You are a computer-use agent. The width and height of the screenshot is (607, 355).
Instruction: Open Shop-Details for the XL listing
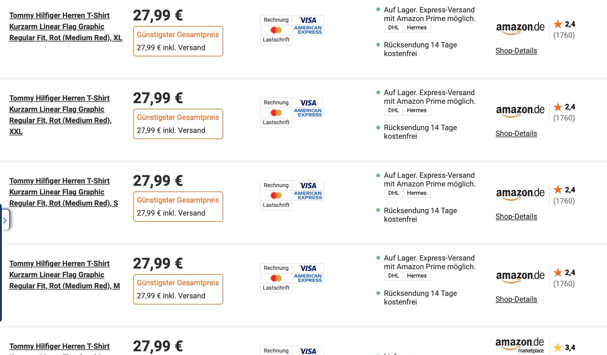pyautogui.click(x=516, y=50)
